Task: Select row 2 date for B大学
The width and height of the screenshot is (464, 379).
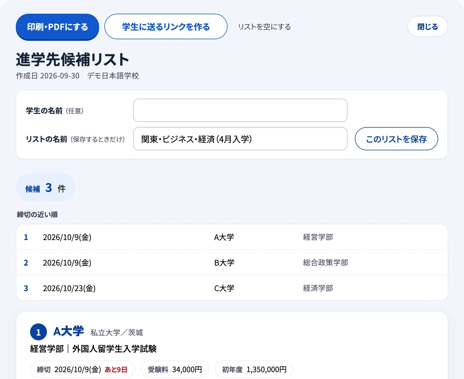Action: pos(67,263)
